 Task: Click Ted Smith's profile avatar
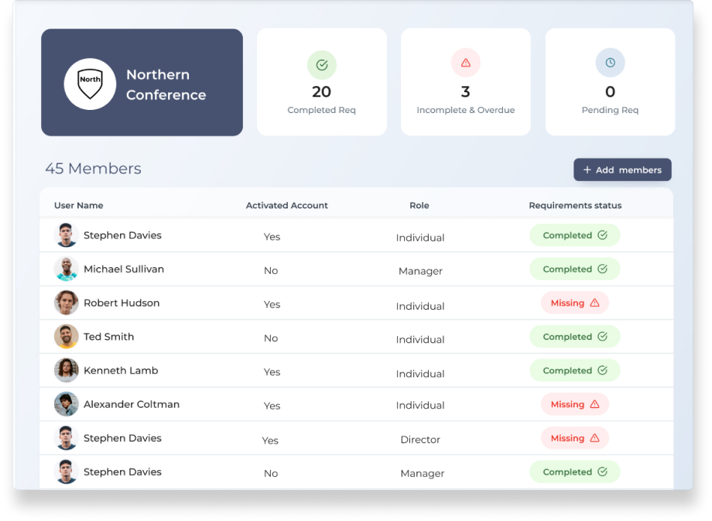point(67,337)
